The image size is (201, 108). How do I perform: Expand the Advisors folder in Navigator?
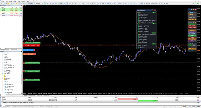[x=3, y=75]
